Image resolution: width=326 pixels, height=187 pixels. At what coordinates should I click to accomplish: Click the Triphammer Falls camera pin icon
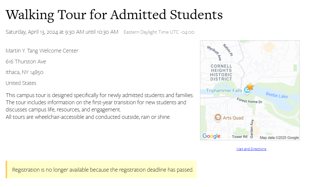247,91
